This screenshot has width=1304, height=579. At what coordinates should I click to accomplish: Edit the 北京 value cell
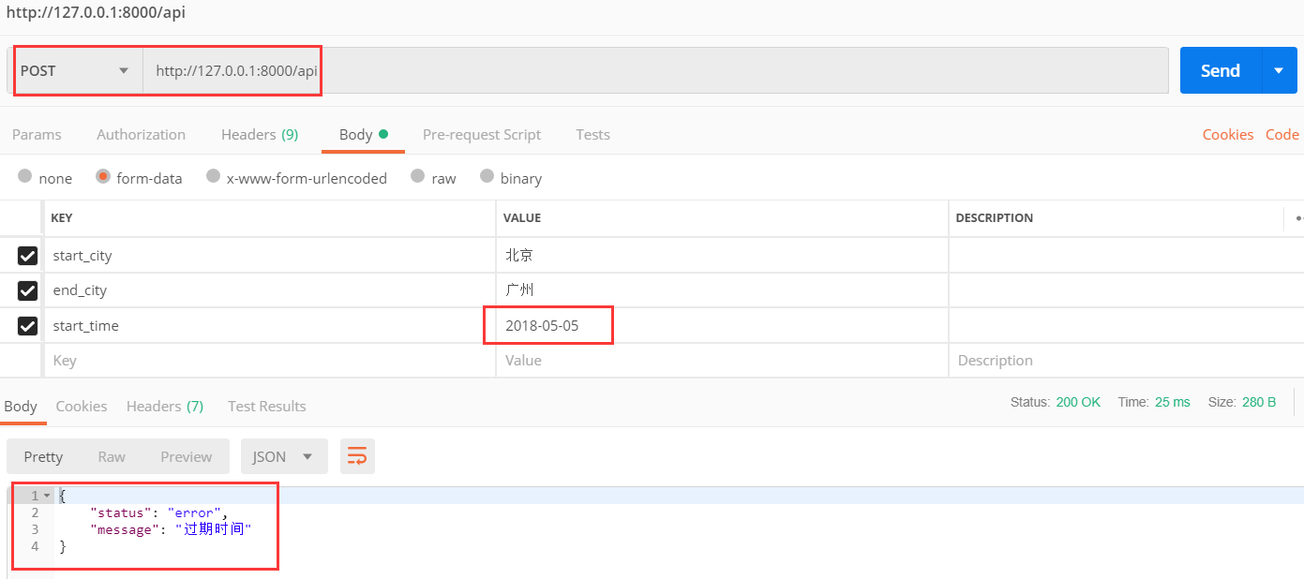click(x=722, y=255)
